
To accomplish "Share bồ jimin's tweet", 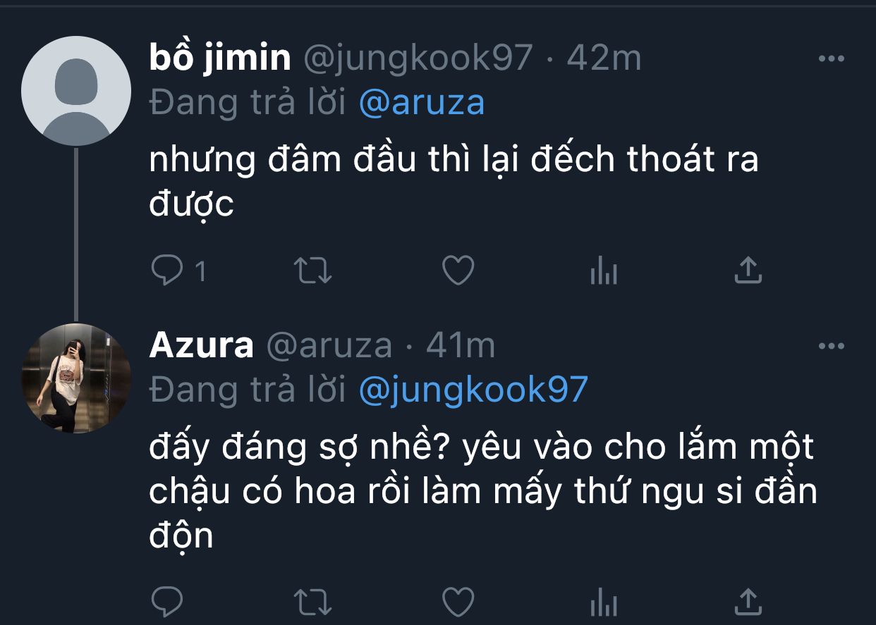I will click(748, 271).
